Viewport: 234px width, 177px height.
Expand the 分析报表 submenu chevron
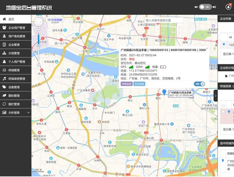click(28, 113)
